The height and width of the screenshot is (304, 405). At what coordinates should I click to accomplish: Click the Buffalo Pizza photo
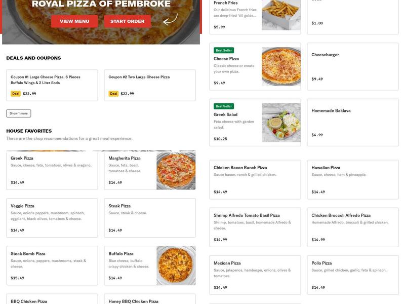pyautogui.click(x=176, y=265)
